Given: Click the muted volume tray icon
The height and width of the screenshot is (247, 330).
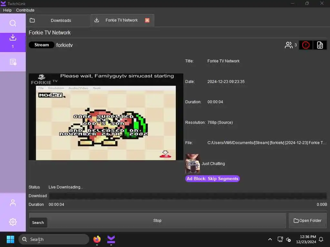Looking at the screenshot, I should tap(288, 239).
